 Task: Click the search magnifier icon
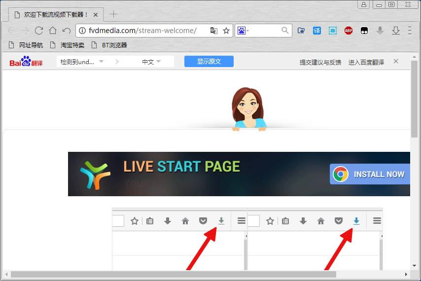point(285,31)
